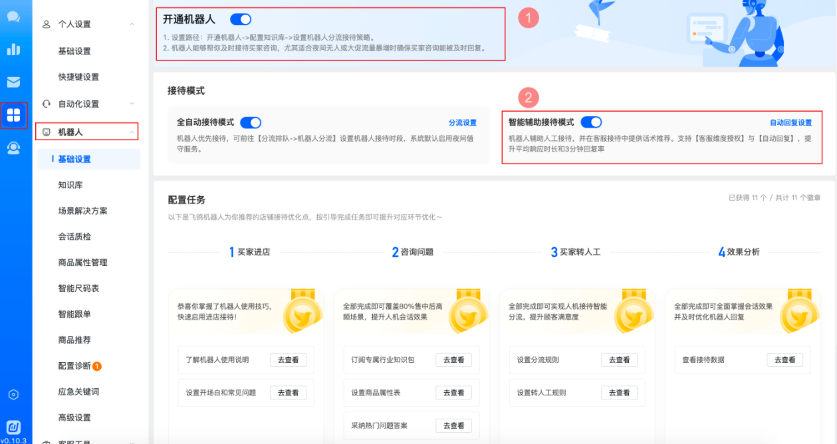Turn off the 智能辅助接待模式 toggle
The width and height of the screenshot is (837, 444).
pos(591,122)
